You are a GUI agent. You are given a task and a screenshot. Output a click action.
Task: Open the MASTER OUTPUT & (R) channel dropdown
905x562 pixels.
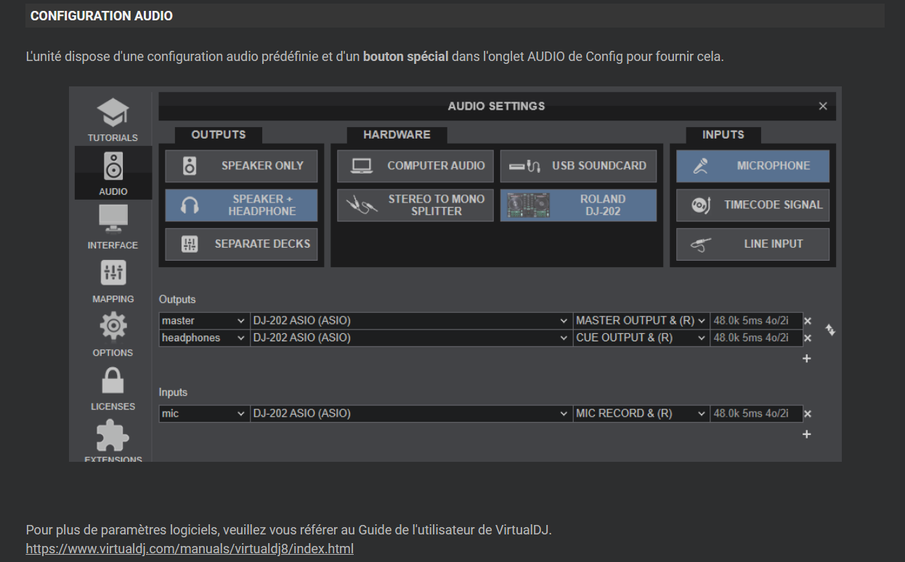[641, 321]
